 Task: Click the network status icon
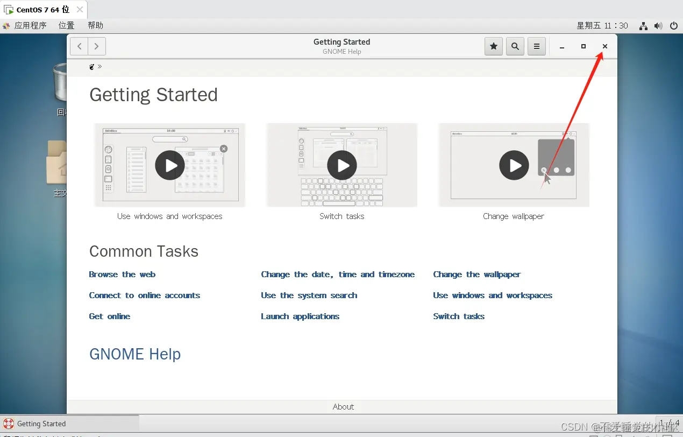643,26
